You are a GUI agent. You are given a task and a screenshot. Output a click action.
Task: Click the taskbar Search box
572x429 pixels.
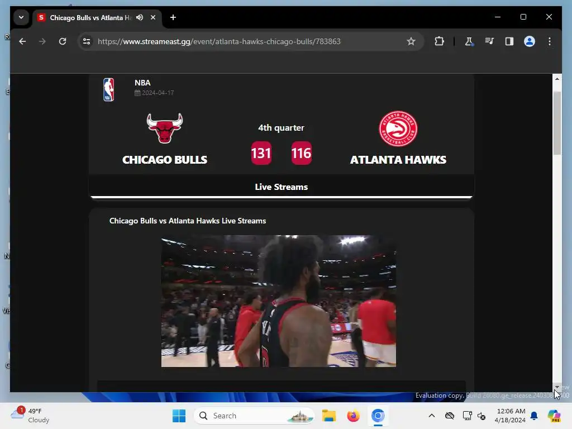[254, 416]
